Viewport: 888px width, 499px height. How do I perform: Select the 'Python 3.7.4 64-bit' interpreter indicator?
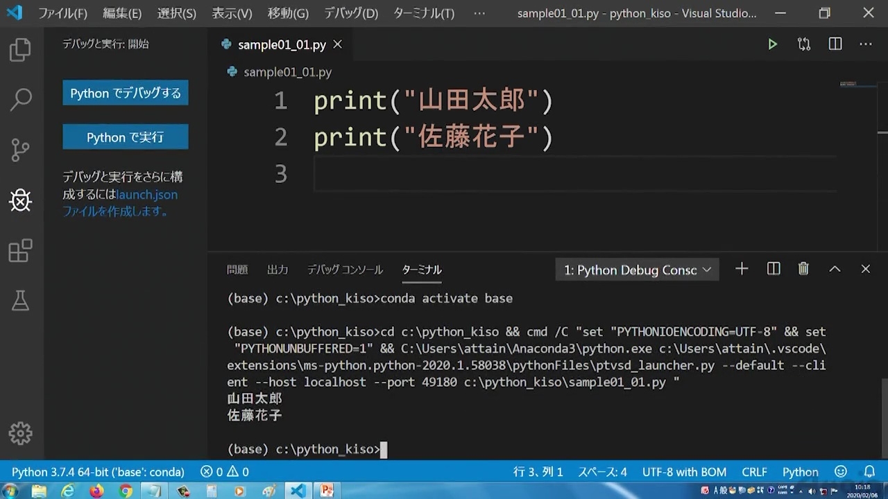click(x=97, y=471)
